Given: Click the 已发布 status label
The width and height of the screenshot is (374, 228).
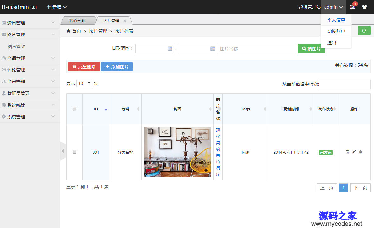Looking at the screenshot, I should click(x=326, y=152).
